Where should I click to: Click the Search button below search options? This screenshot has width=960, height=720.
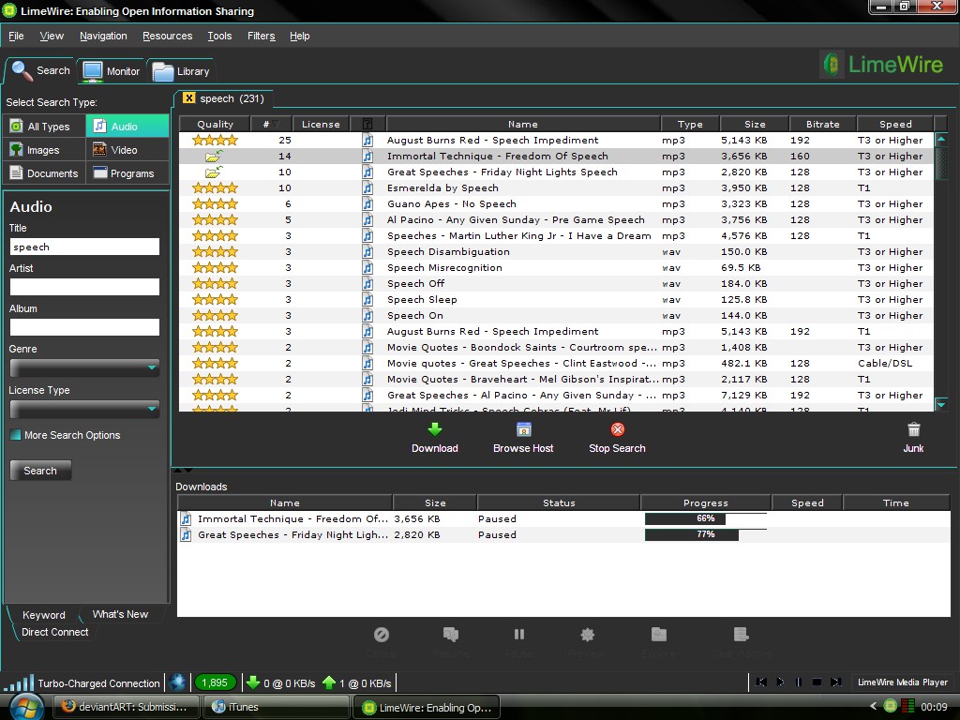(40, 471)
